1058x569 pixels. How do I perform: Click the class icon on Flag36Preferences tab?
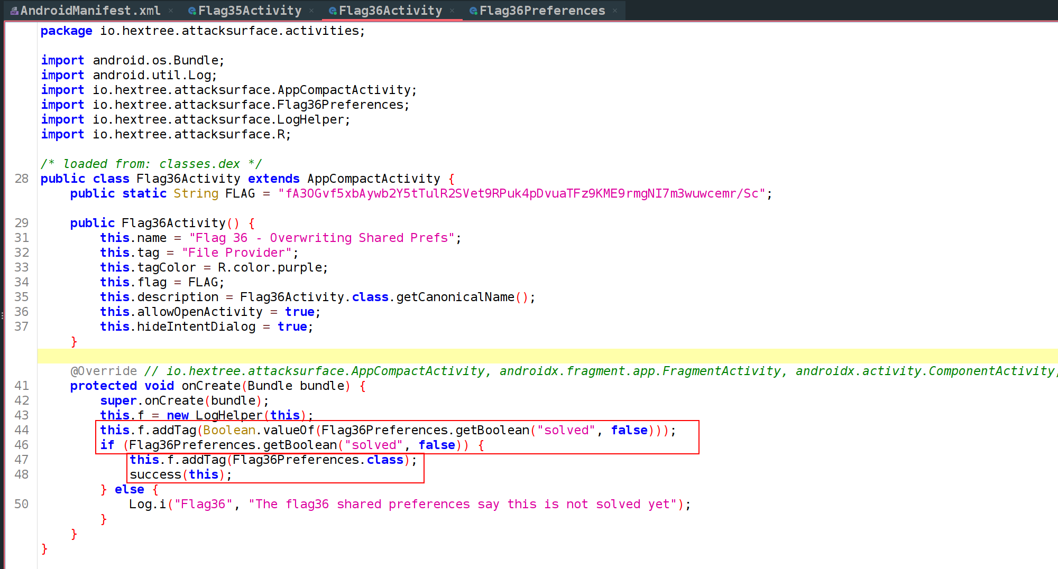coord(474,11)
